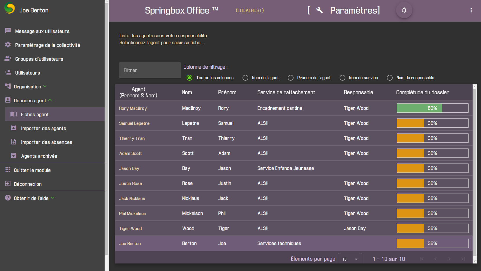Viewport: 481px width, 271px height.
Task: Click the exit icon beside Déconnexion
Action: 8,183
